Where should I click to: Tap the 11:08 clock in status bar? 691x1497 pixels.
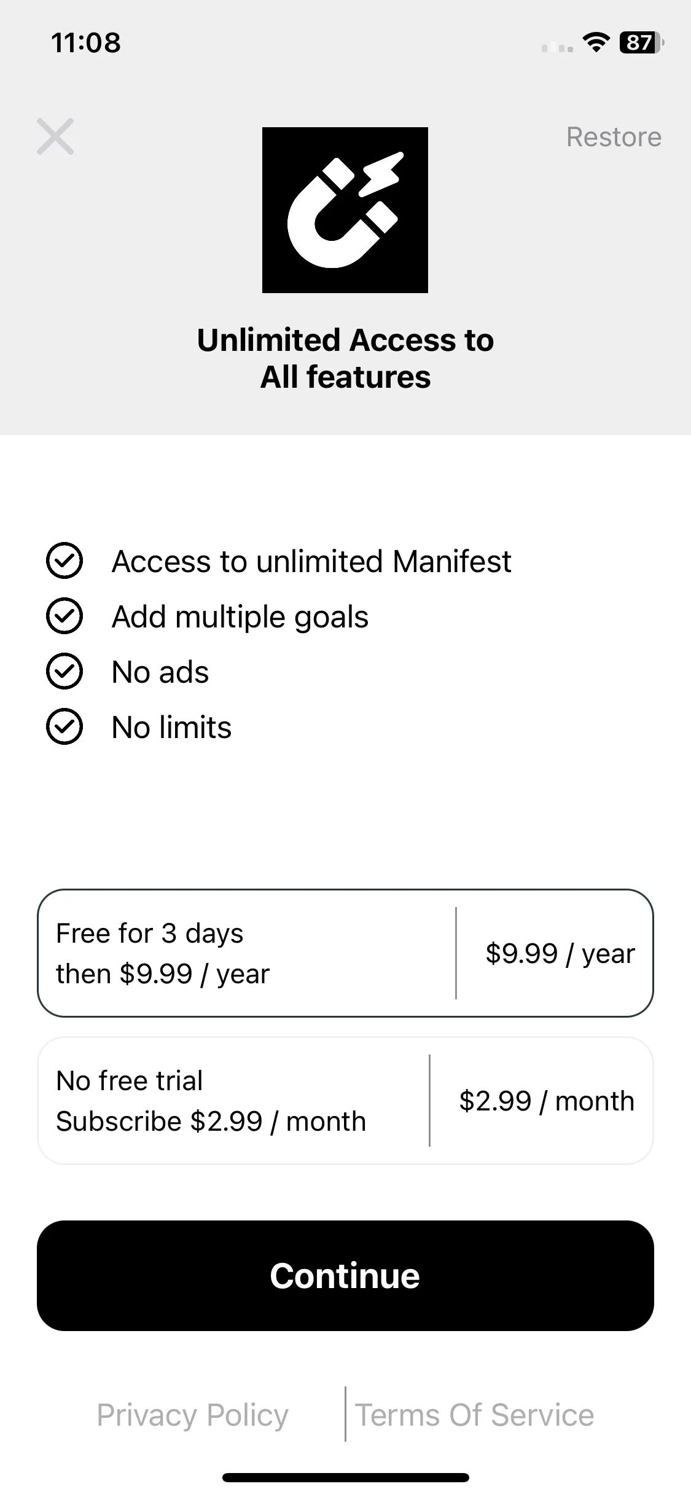pos(86,42)
